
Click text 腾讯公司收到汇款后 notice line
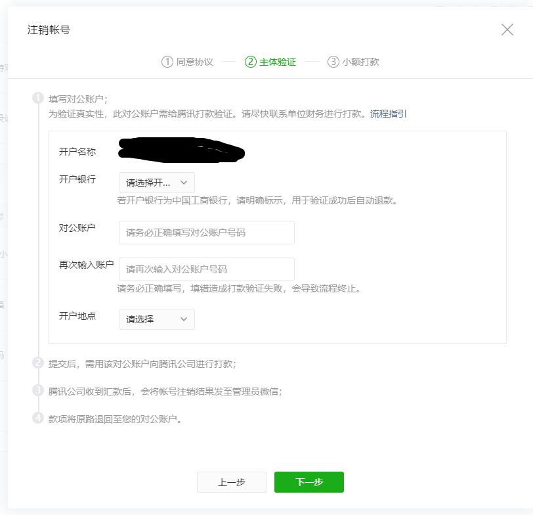(165, 392)
